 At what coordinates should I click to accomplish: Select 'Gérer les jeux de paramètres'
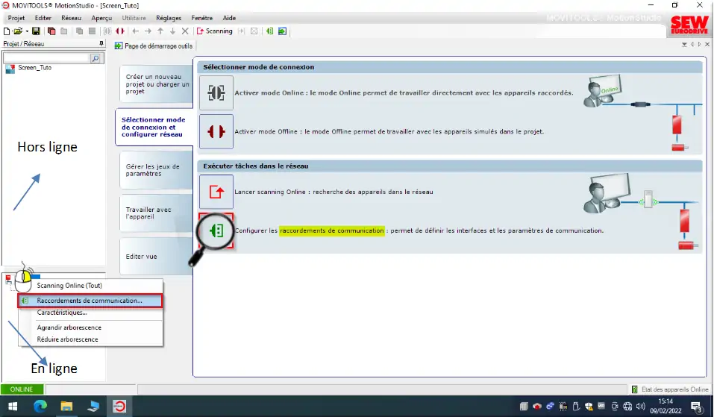click(156, 170)
